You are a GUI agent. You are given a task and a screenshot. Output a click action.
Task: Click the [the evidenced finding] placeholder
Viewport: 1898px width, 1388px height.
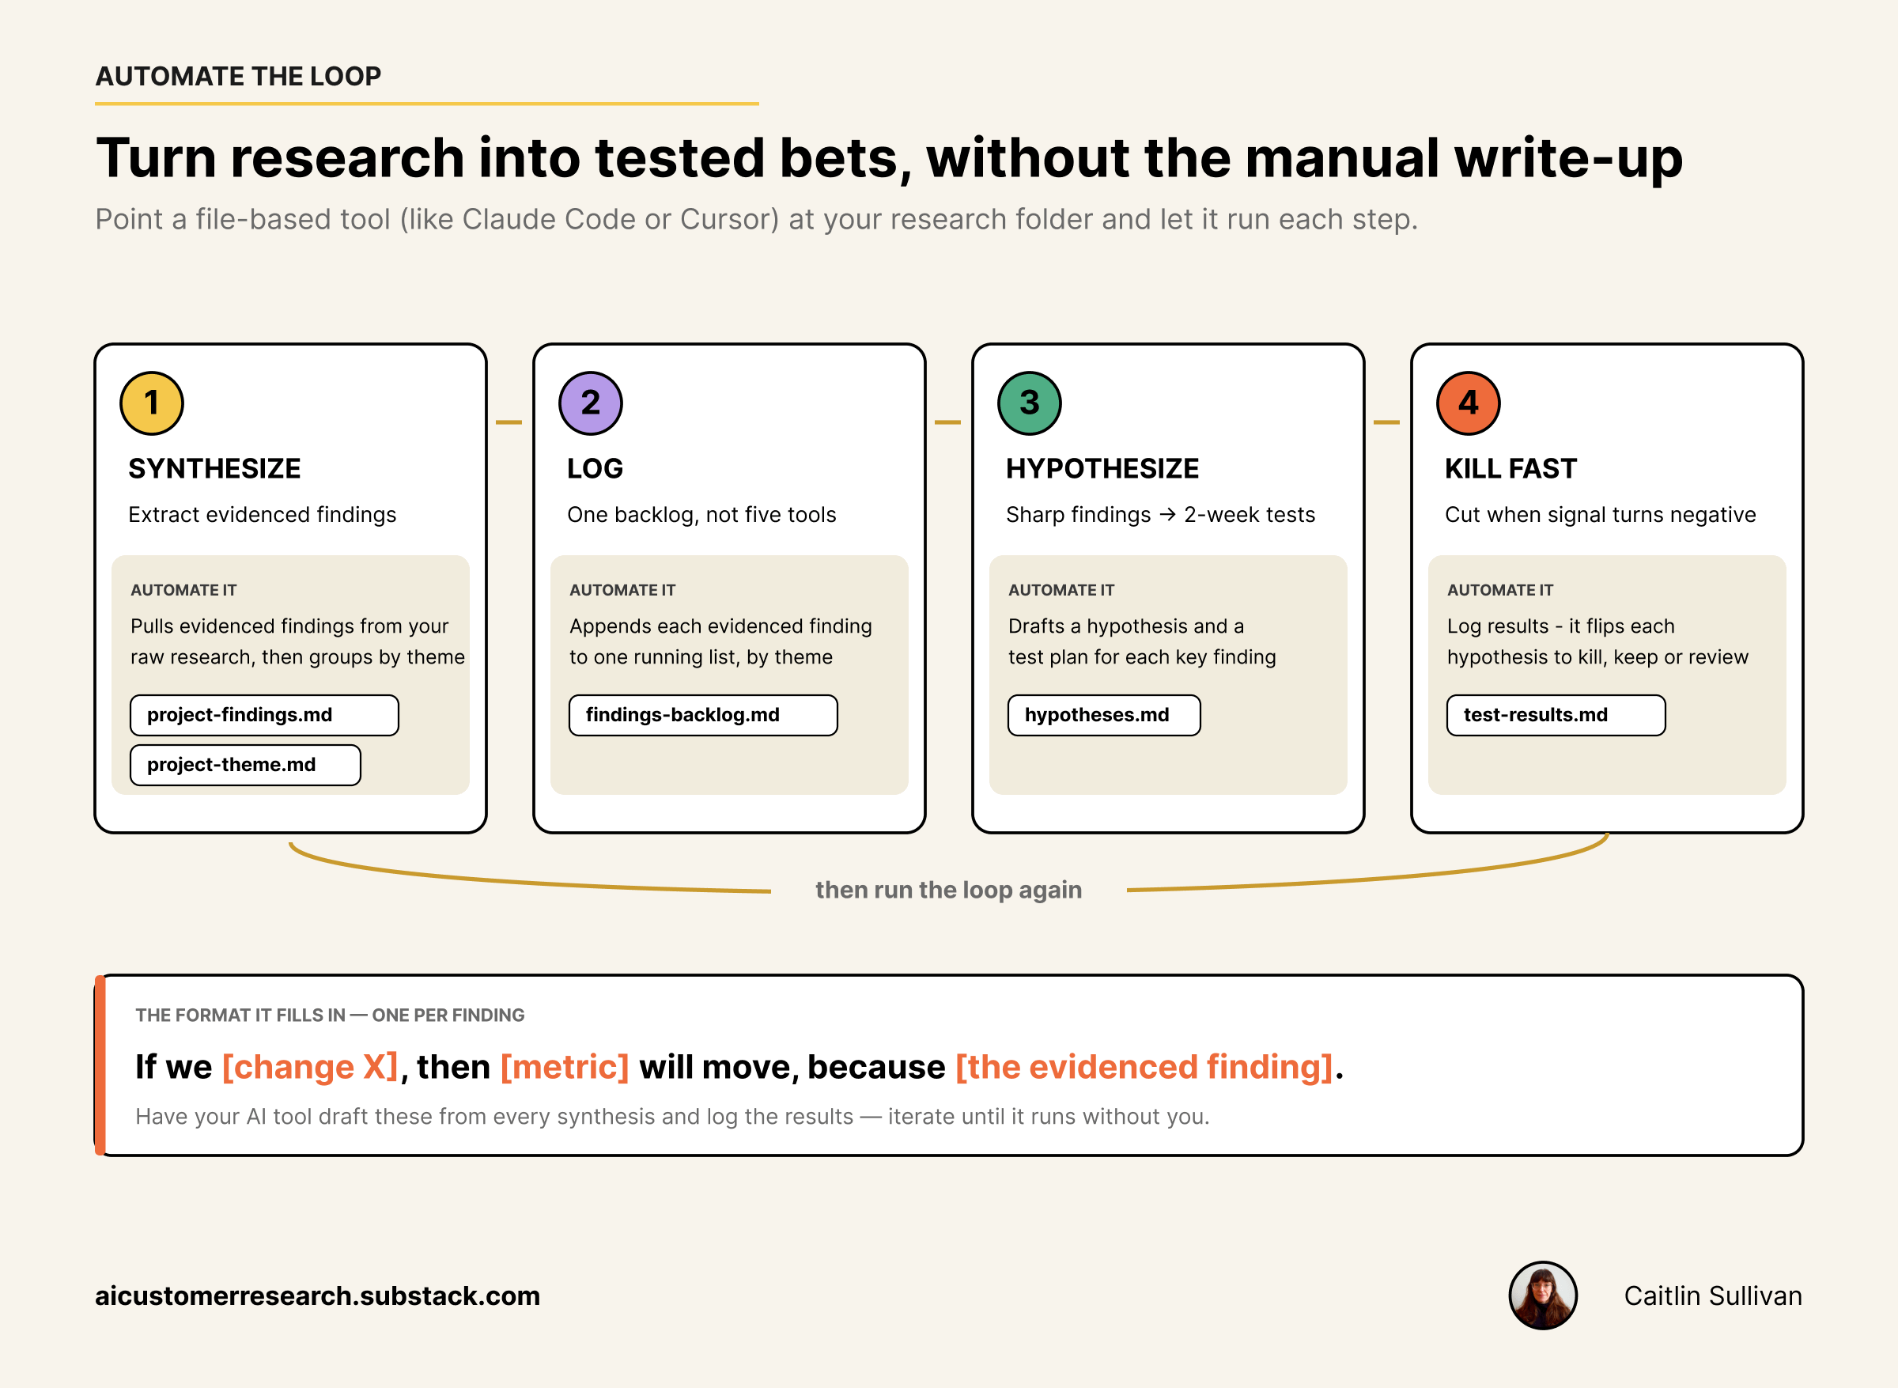(x=1144, y=1067)
